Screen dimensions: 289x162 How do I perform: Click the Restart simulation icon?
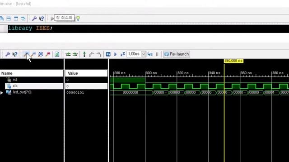pos(108,54)
